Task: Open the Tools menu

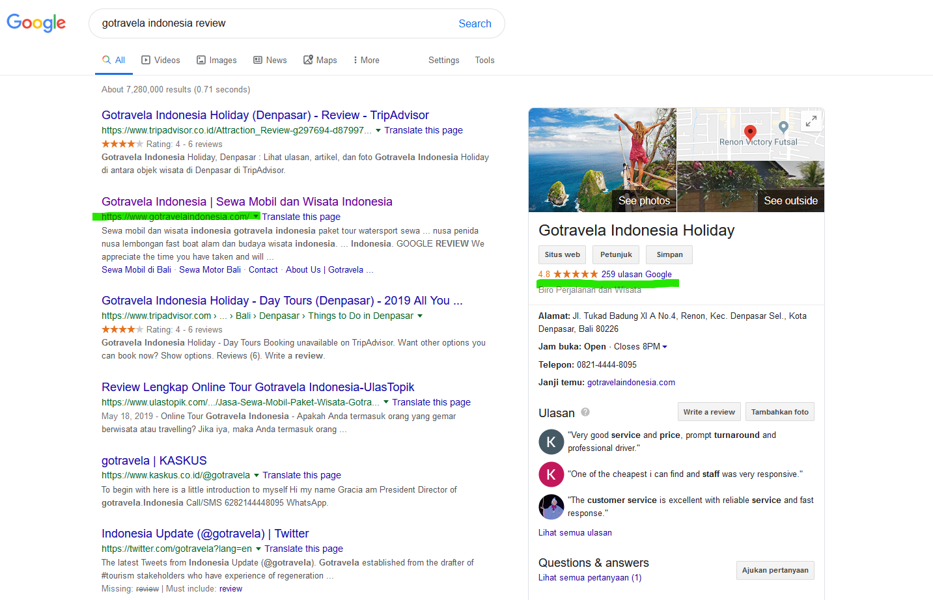Action: [x=485, y=60]
